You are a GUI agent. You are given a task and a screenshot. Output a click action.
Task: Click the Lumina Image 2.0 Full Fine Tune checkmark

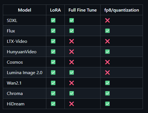coord(72,72)
